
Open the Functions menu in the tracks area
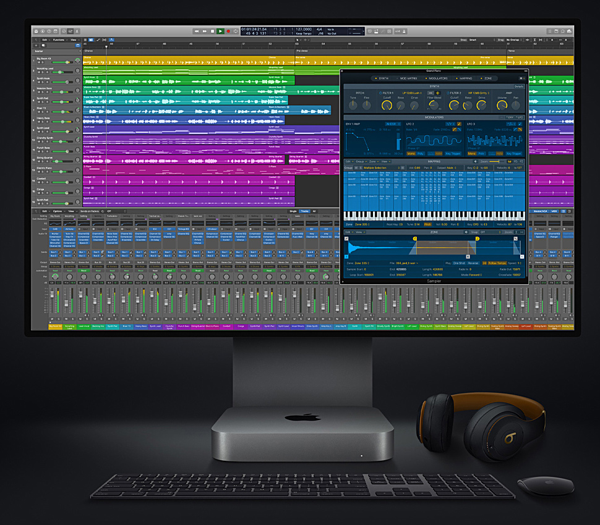click(x=59, y=40)
